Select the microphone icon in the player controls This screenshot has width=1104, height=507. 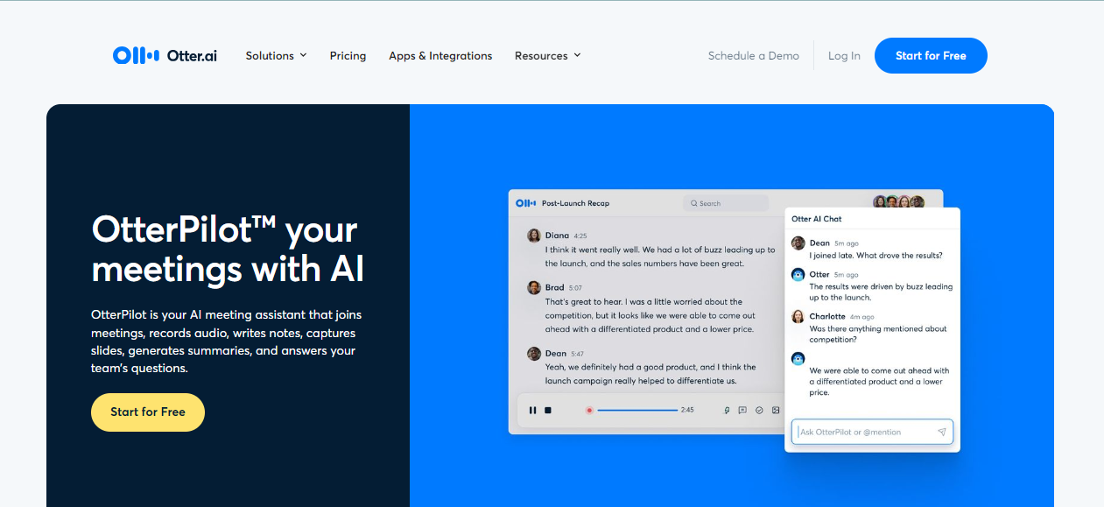point(727,410)
